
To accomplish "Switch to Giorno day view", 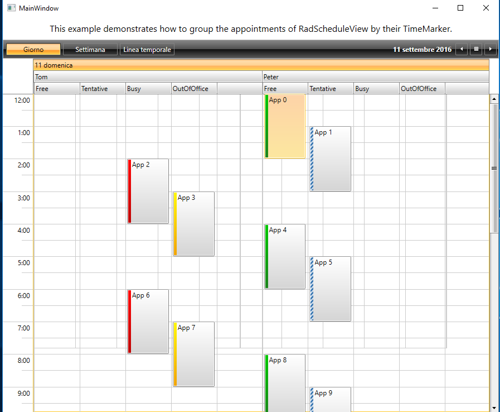I will pos(33,50).
